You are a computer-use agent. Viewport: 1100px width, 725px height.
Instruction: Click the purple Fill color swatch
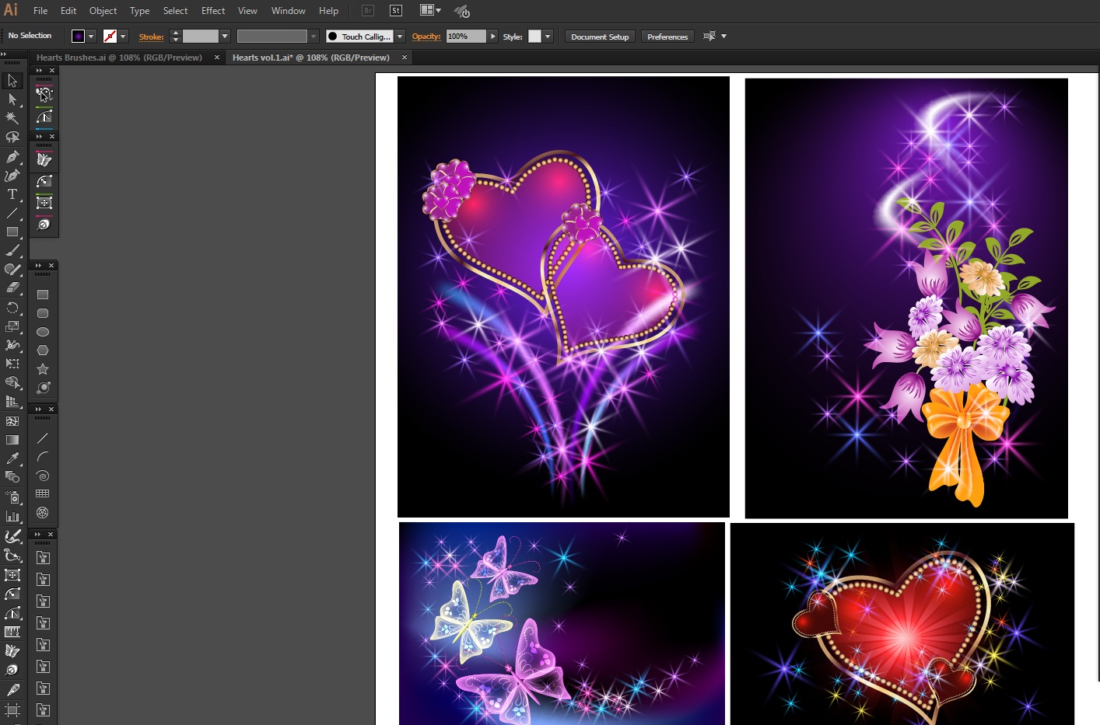point(78,37)
